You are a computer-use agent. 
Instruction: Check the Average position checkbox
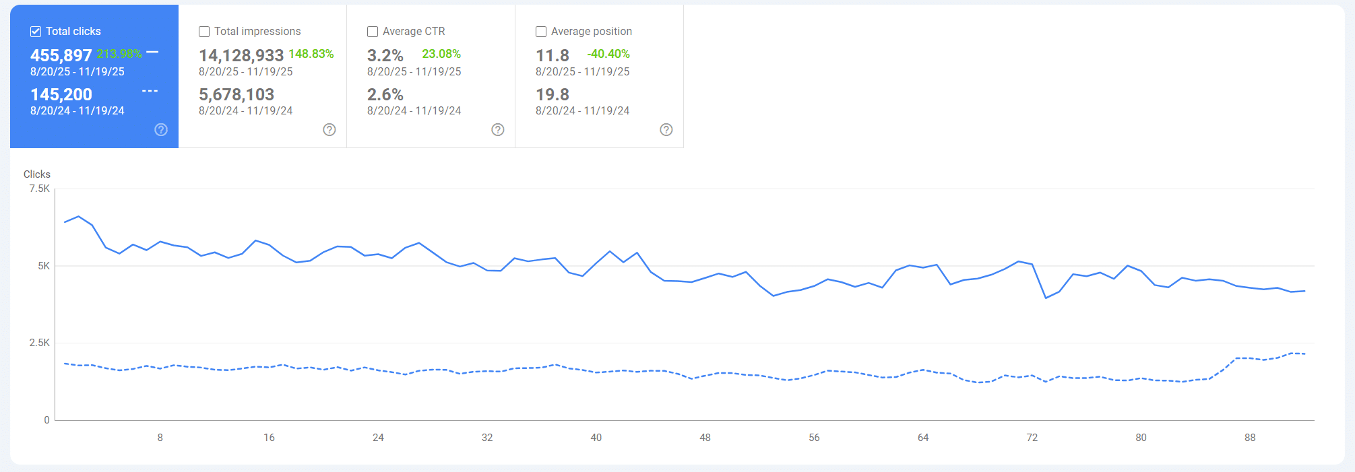tap(541, 32)
